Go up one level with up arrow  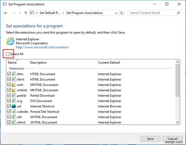(25, 13)
